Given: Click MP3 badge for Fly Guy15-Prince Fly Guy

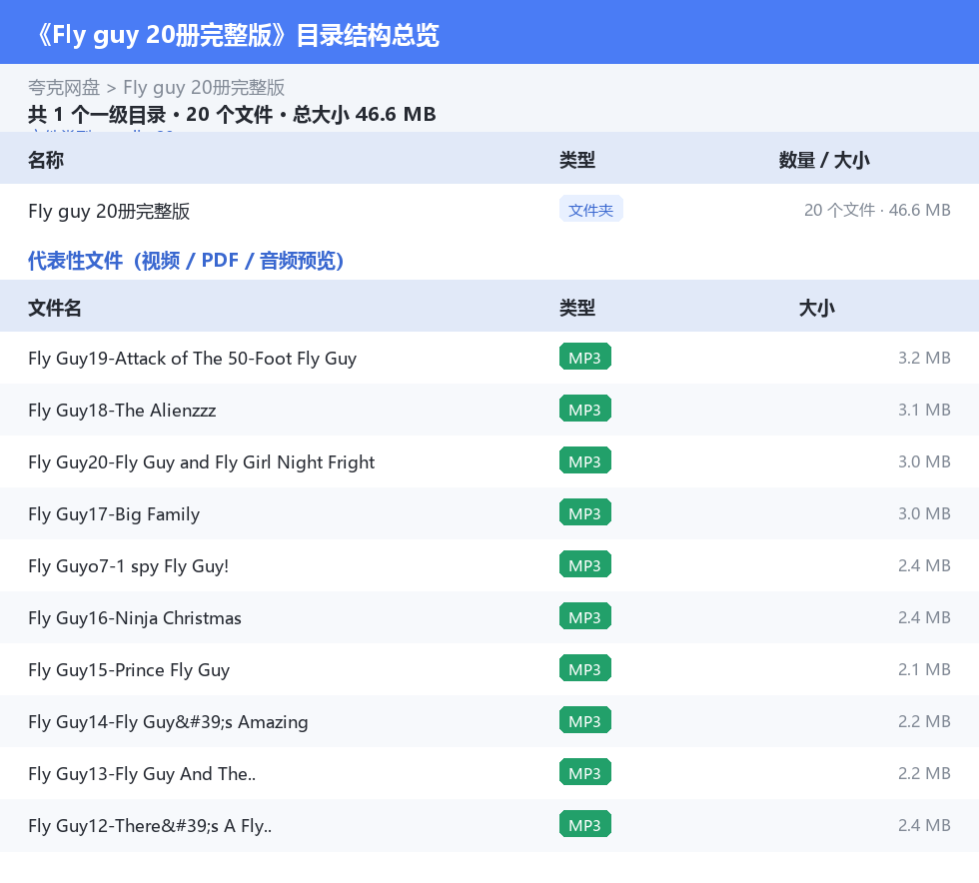Looking at the screenshot, I should (x=585, y=668).
